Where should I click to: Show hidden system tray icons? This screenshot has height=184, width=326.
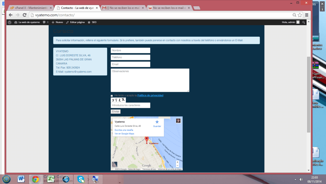point(295,180)
